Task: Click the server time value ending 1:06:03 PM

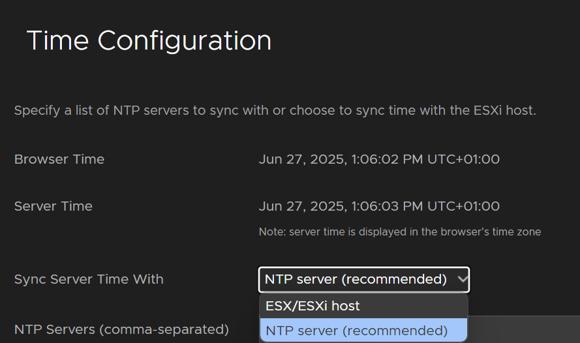Action: [x=379, y=206]
